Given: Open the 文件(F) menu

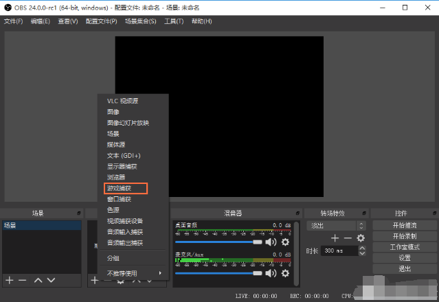Looking at the screenshot, I should 13,21.
